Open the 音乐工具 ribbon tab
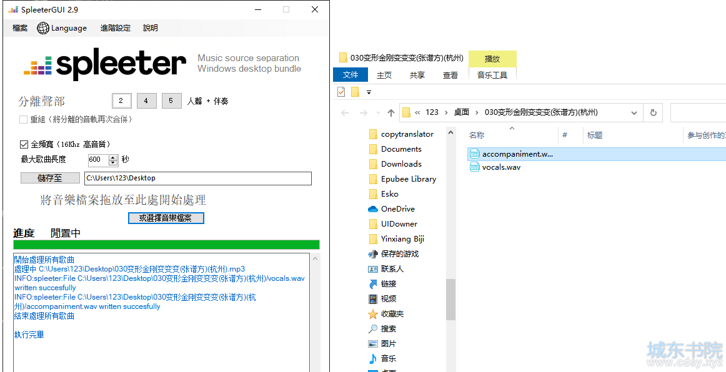 [492, 75]
